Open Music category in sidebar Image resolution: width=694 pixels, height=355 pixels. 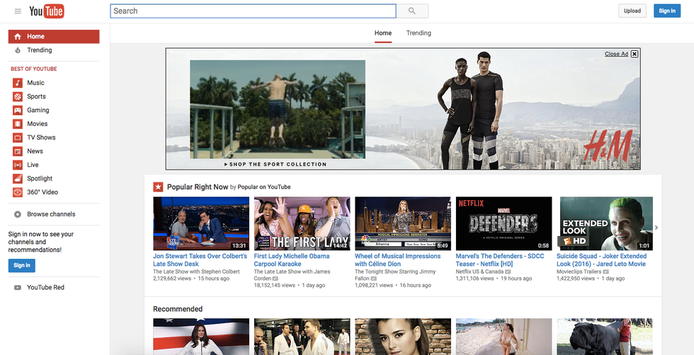click(35, 83)
